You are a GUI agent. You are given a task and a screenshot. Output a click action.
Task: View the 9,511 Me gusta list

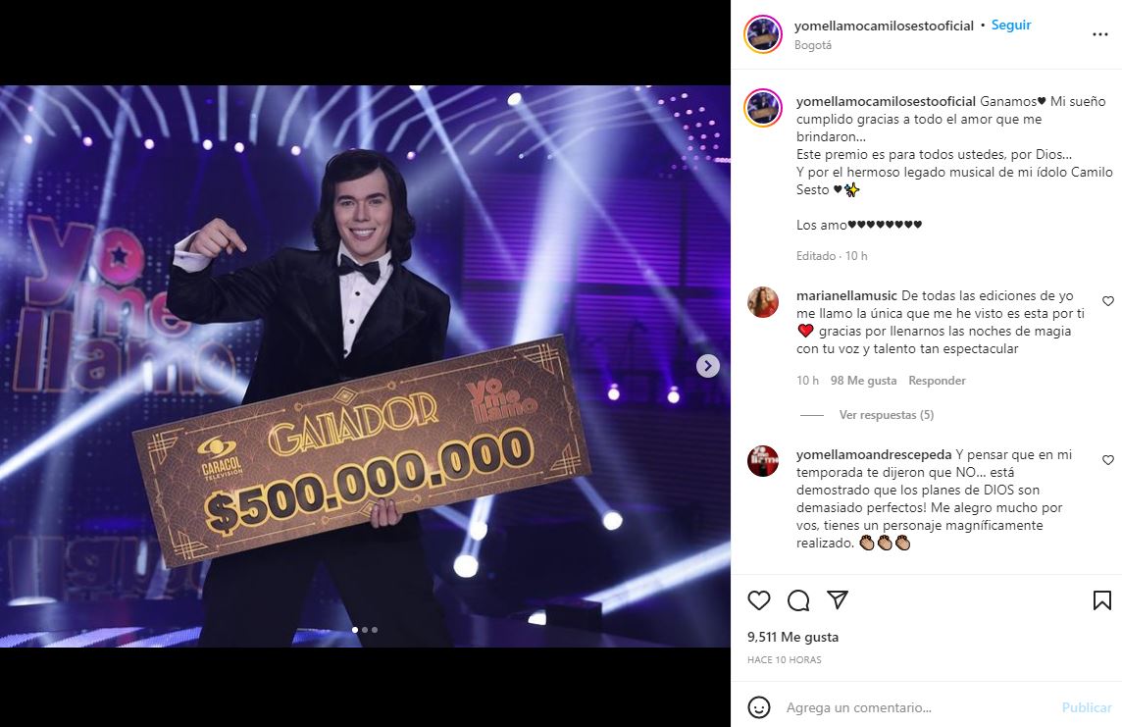(792, 637)
